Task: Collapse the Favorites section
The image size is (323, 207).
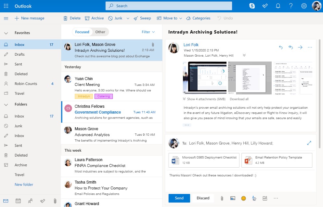Action: click(x=6, y=33)
